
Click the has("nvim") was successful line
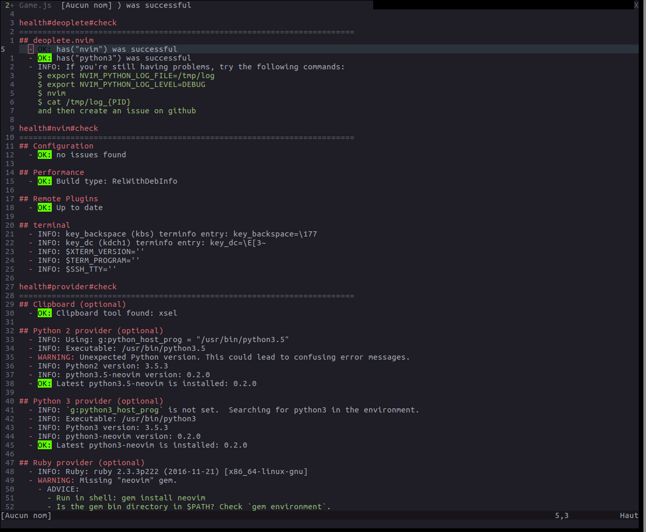(103, 49)
